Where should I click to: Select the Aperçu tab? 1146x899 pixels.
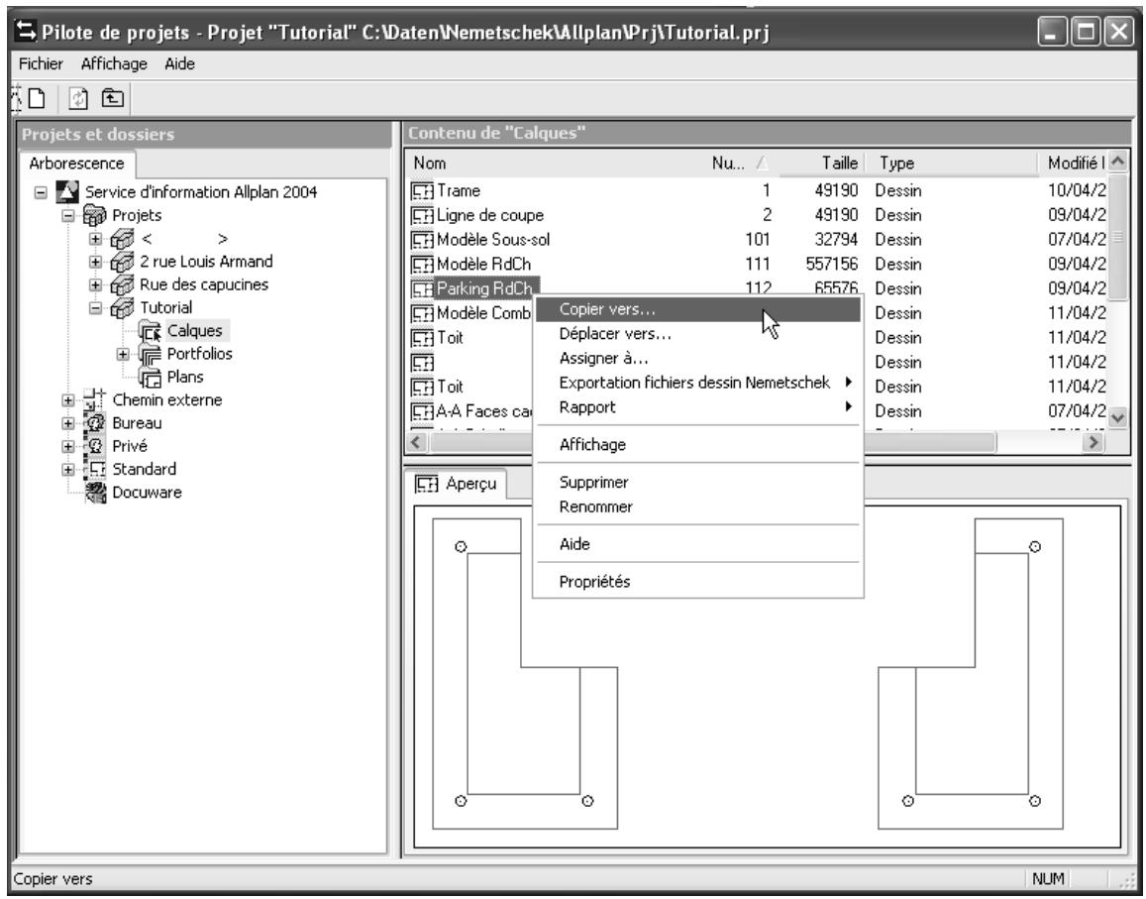tap(458, 484)
